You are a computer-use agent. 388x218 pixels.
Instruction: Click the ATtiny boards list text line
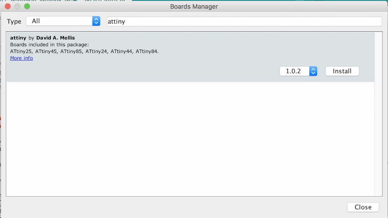84,51
